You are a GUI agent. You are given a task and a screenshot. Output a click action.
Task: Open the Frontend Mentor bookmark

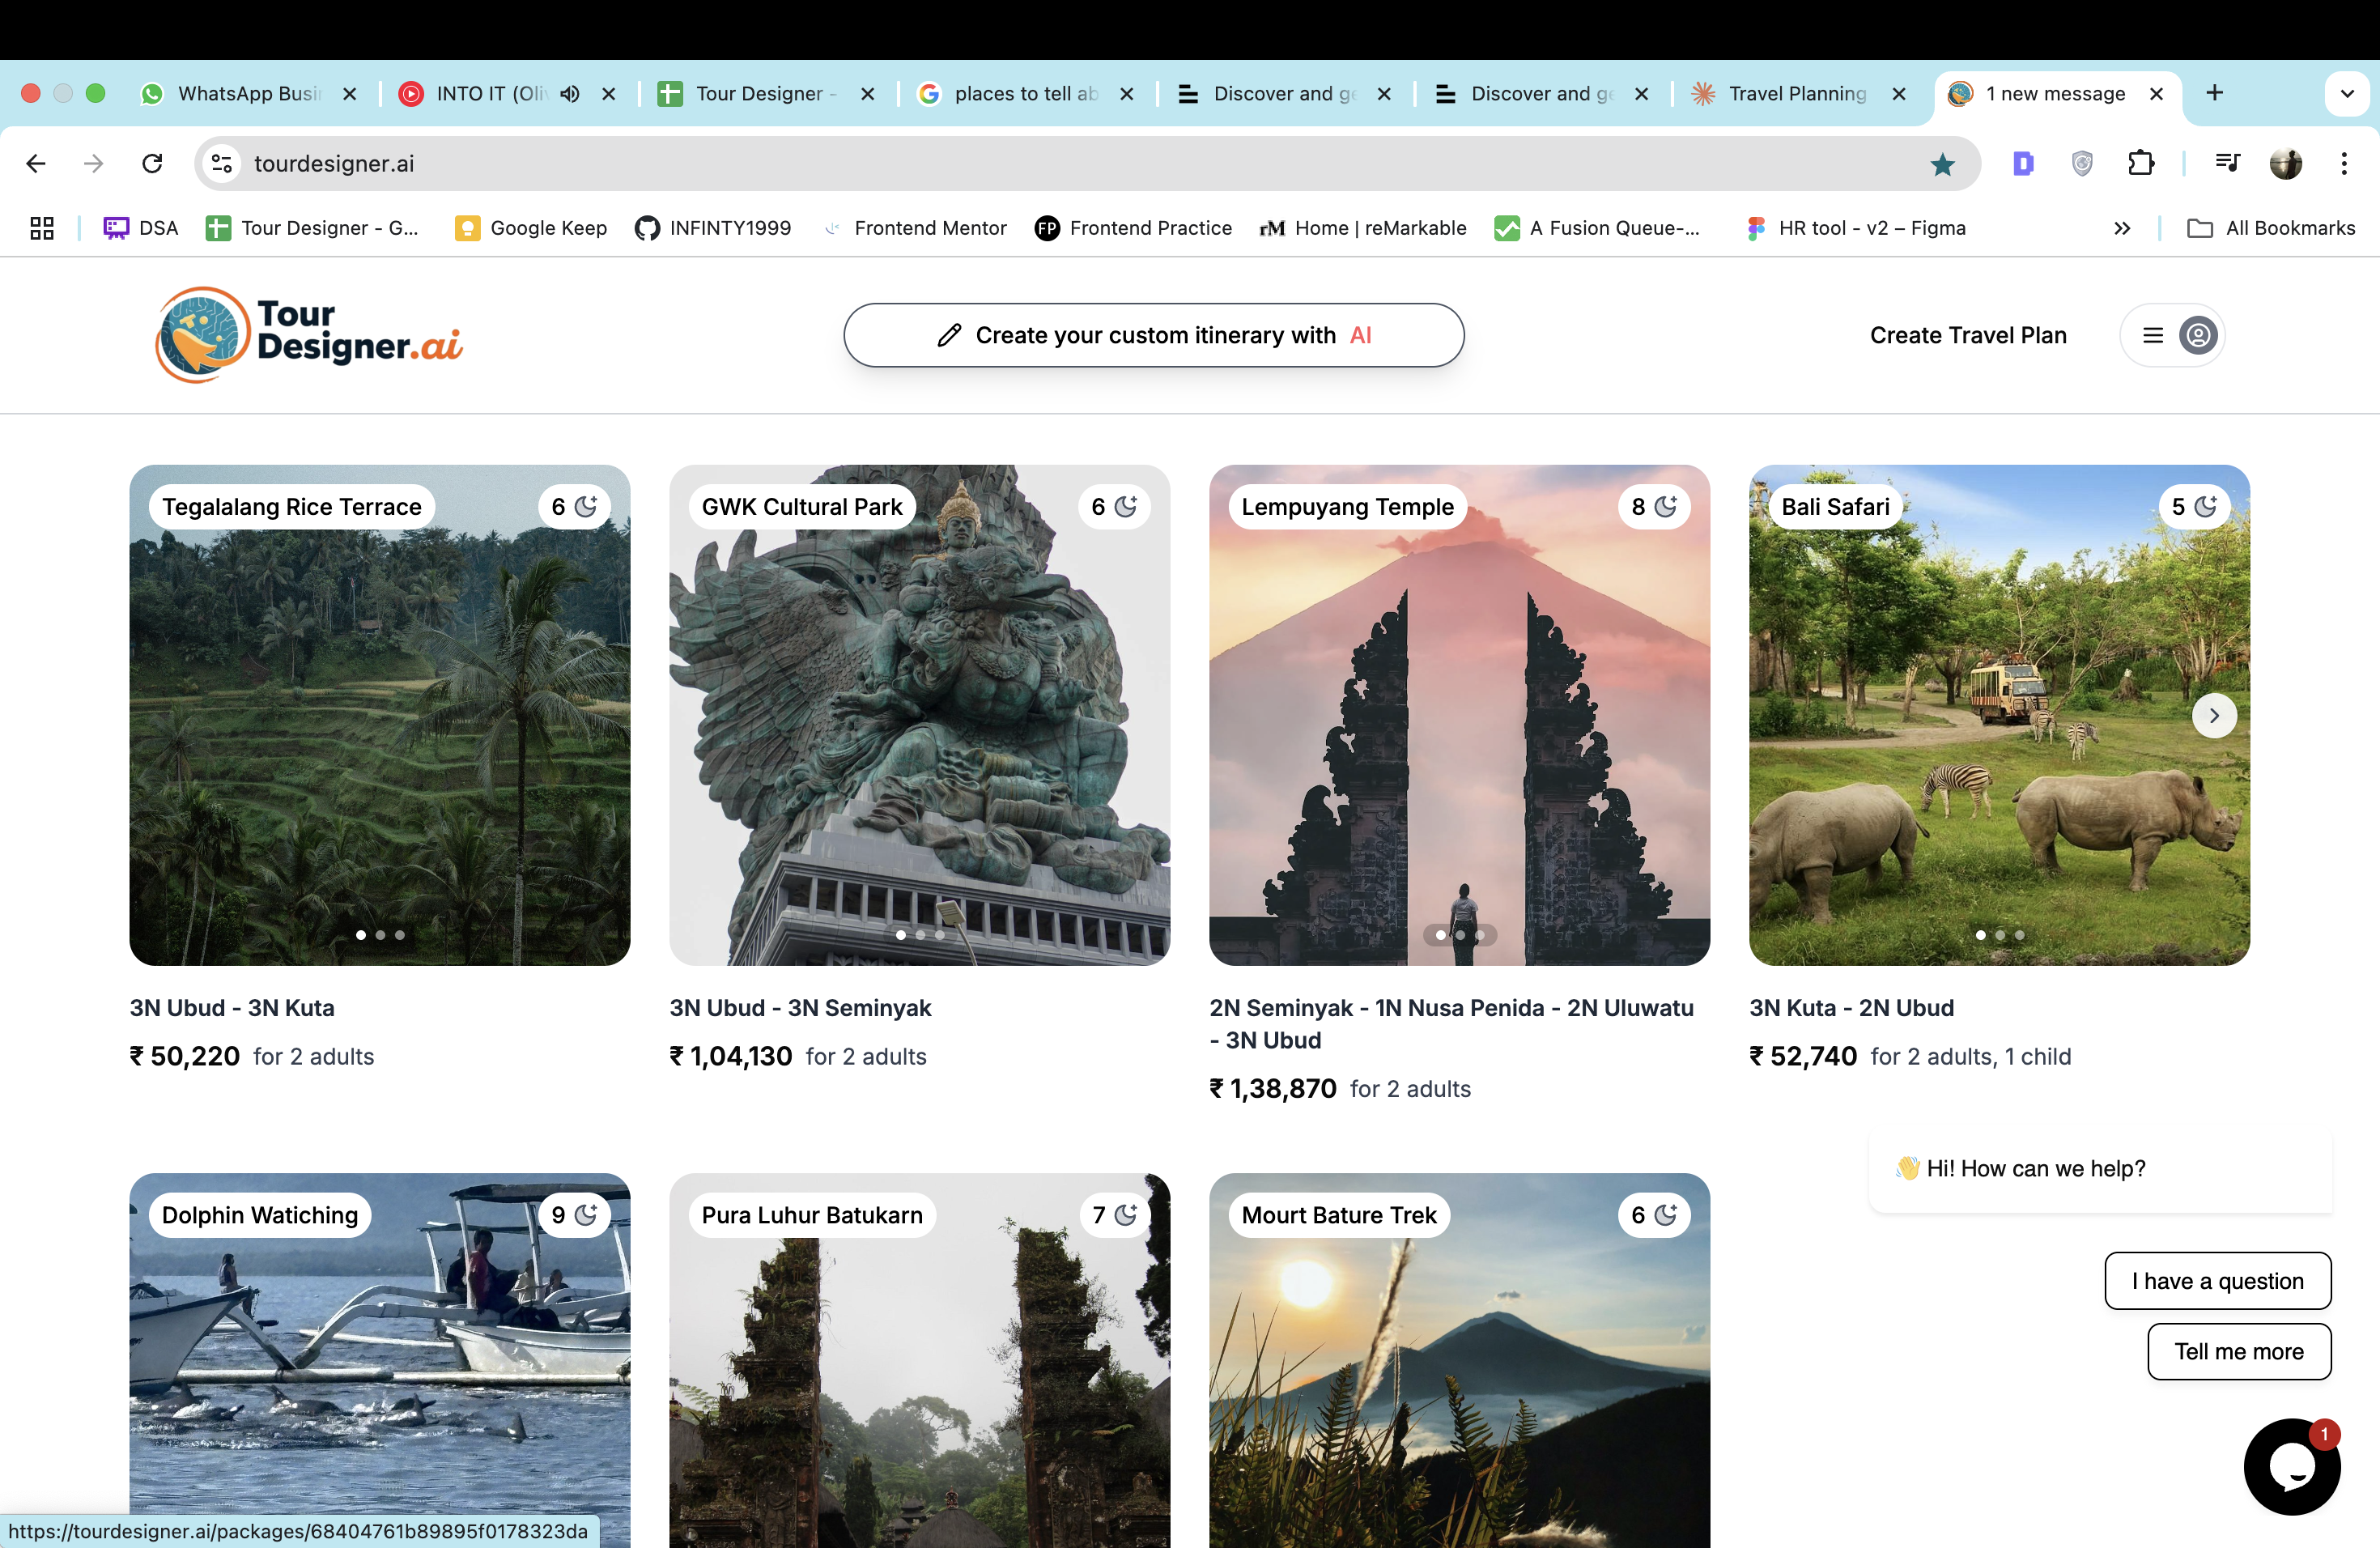pos(914,228)
